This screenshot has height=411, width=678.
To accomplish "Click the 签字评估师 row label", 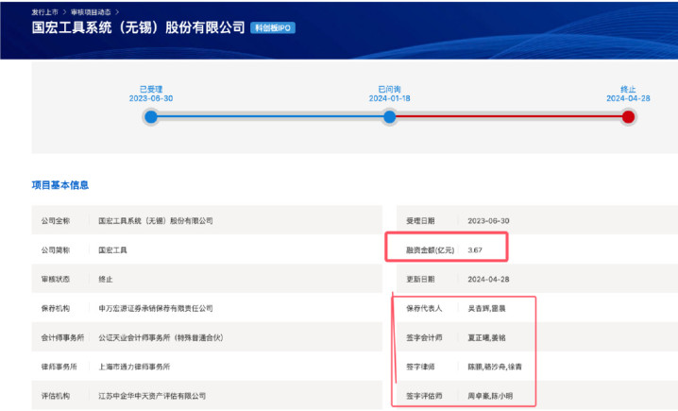I will pyautogui.click(x=424, y=396).
